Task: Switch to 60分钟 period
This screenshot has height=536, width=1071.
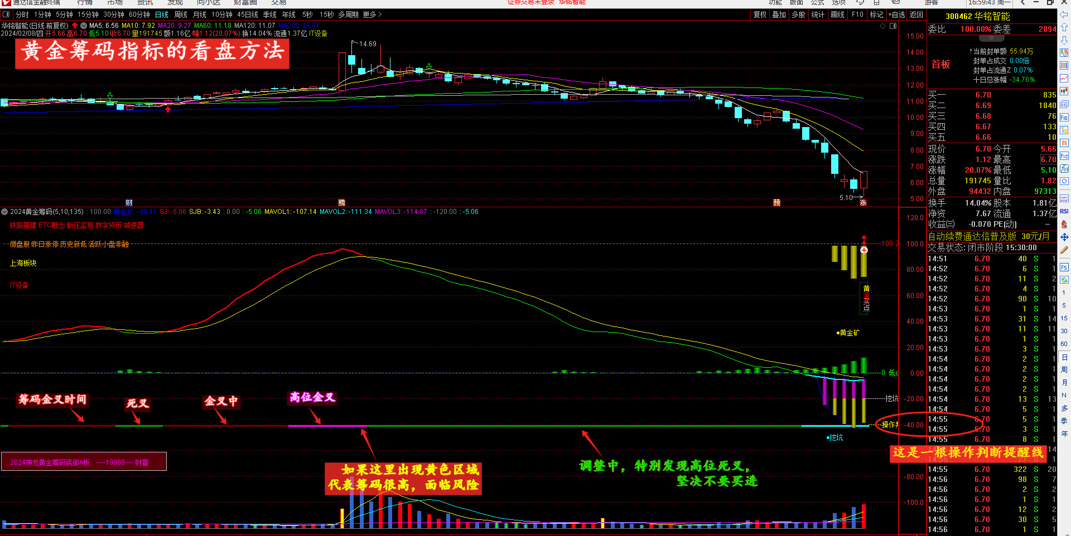Action: (139, 14)
